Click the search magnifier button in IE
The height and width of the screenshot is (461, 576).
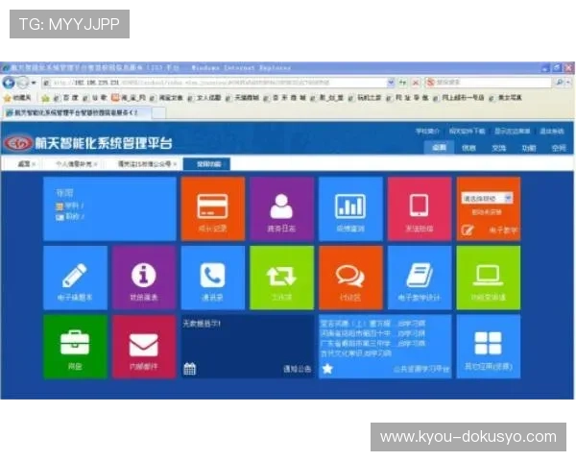pyautogui.click(x=560, y=83)
